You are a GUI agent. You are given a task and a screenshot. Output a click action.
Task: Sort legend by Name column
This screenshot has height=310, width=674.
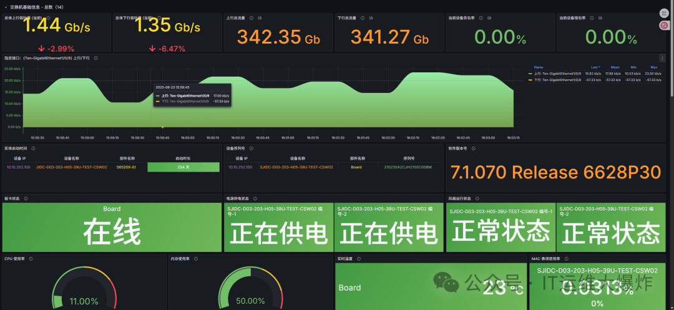pos(538,67)
